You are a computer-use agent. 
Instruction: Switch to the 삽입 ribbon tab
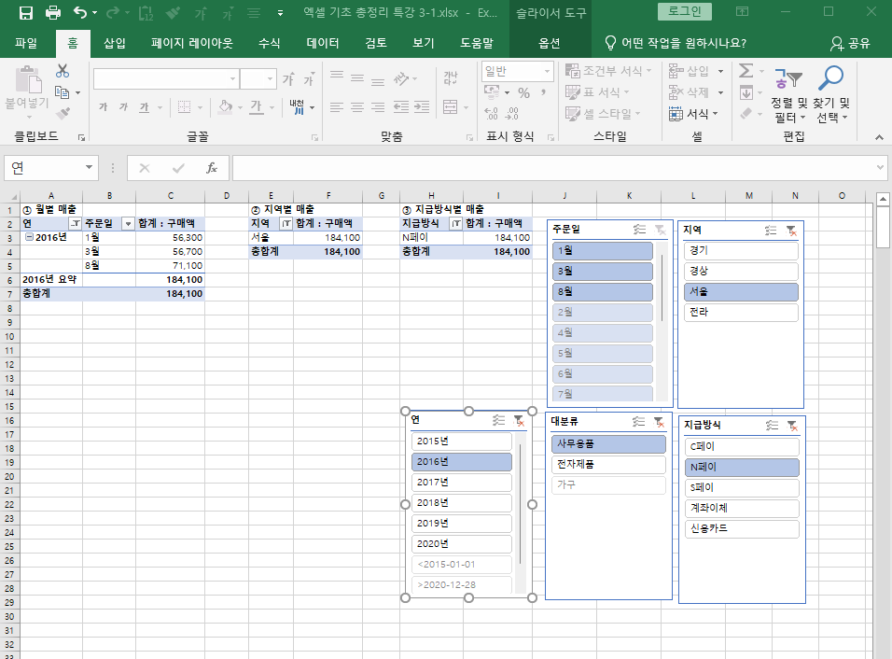tap(115, 43)
